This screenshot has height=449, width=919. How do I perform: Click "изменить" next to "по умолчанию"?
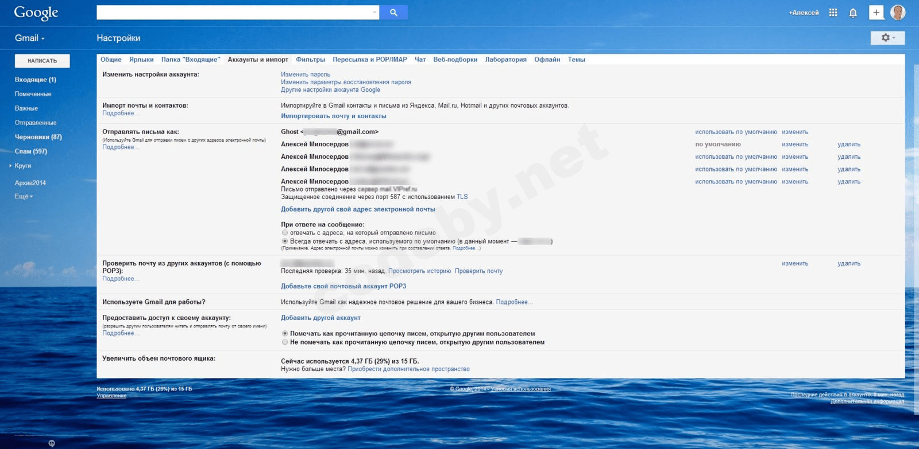pos(795,145)
